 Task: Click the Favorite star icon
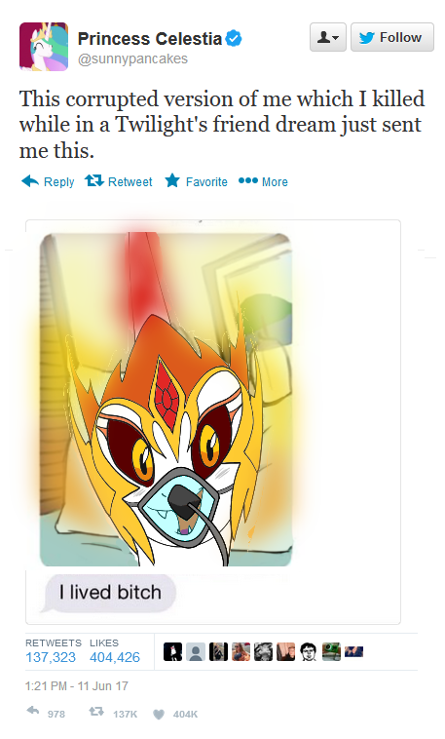(x=172, y=180)
